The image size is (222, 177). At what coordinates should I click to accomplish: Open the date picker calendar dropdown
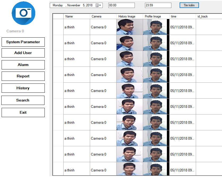[98, 5]
